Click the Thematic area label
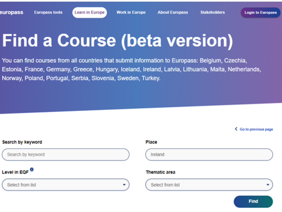 (x=160, y=172)
